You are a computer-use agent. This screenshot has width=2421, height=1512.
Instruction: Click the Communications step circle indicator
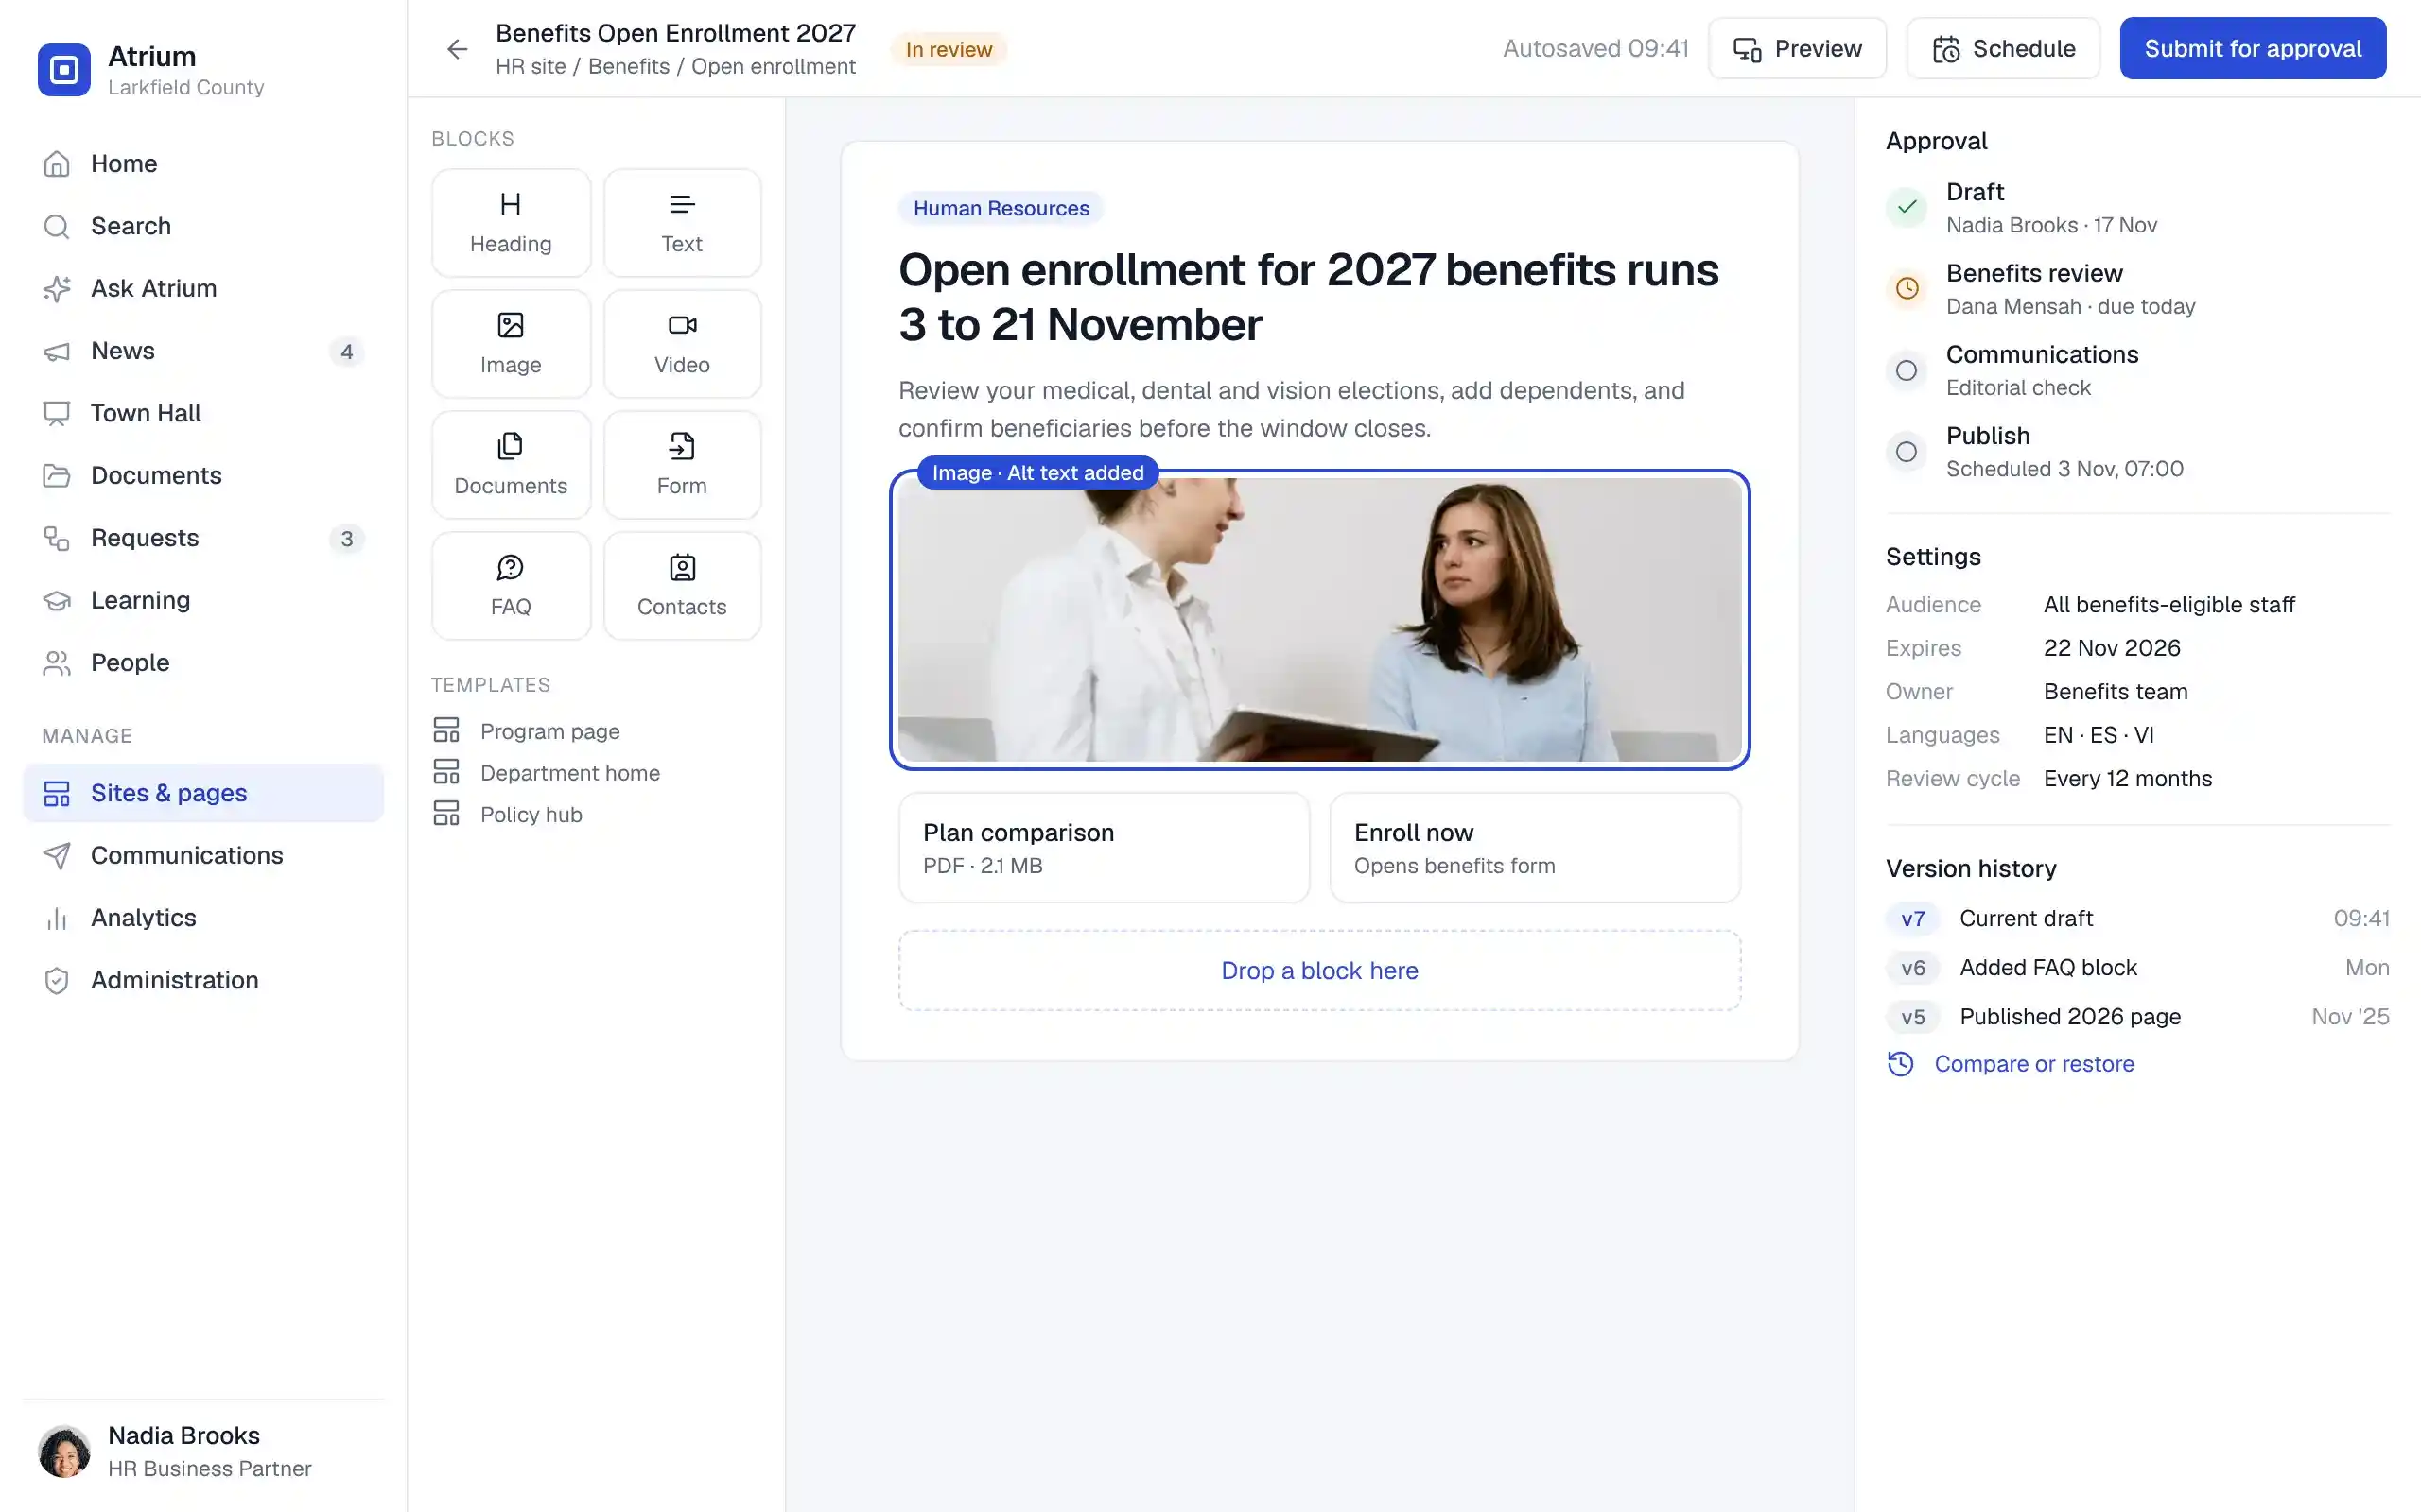(x=1907, y=371)
